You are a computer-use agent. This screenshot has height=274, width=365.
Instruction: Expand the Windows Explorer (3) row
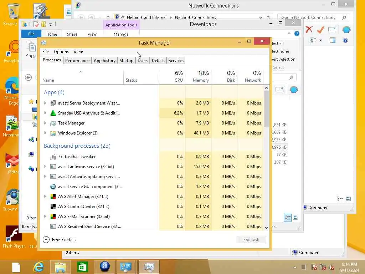[45, 133]
